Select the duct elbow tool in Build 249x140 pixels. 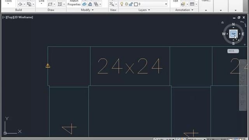(29, 4)
